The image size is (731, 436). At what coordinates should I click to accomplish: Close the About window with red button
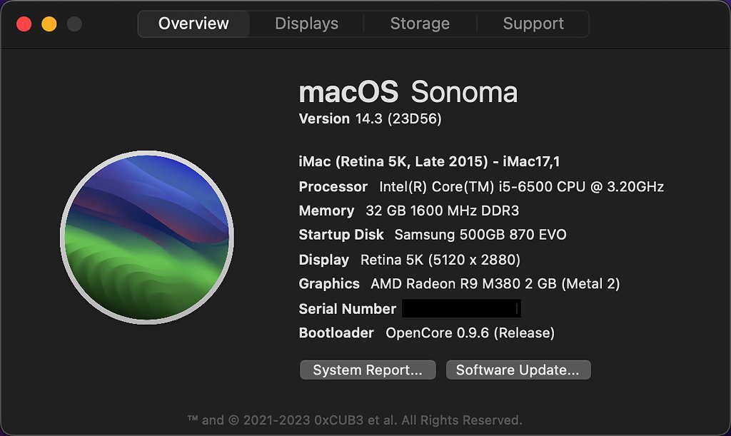pos(24,24)
